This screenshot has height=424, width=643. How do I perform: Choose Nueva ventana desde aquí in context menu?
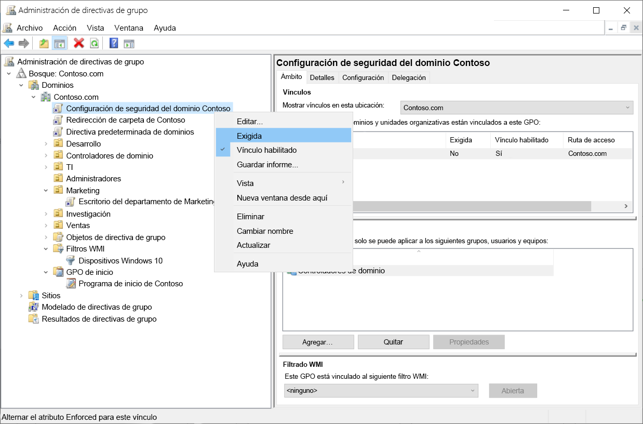click(284, 198)
